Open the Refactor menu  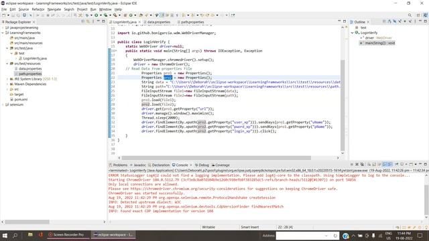coord(38,9)
